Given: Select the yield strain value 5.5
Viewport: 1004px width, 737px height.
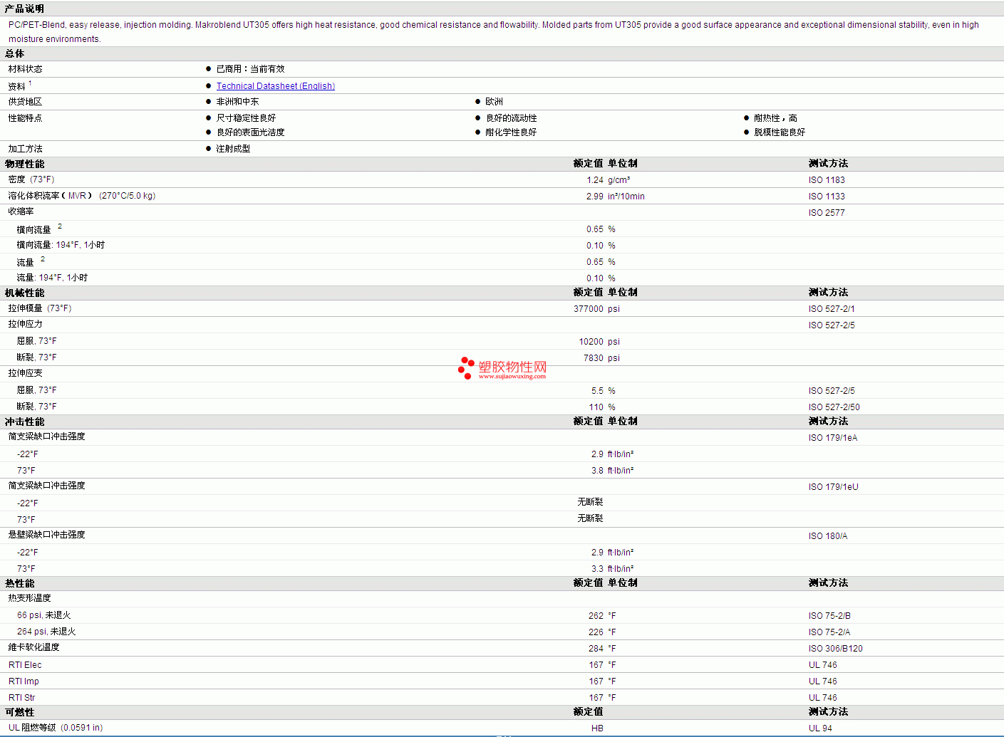Looking at the screenshot, I should click(597, 391).
